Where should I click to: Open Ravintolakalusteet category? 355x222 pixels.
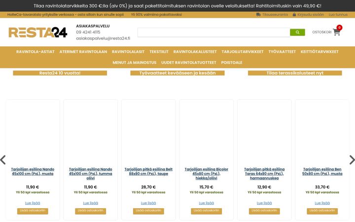point(195,52)
